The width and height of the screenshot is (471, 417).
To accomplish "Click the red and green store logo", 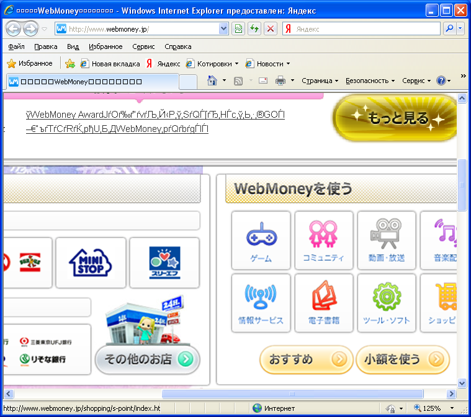I will coord(30,263).
